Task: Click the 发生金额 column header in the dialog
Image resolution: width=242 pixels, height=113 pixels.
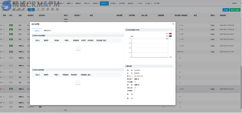Action: click(x=99, y=40)
